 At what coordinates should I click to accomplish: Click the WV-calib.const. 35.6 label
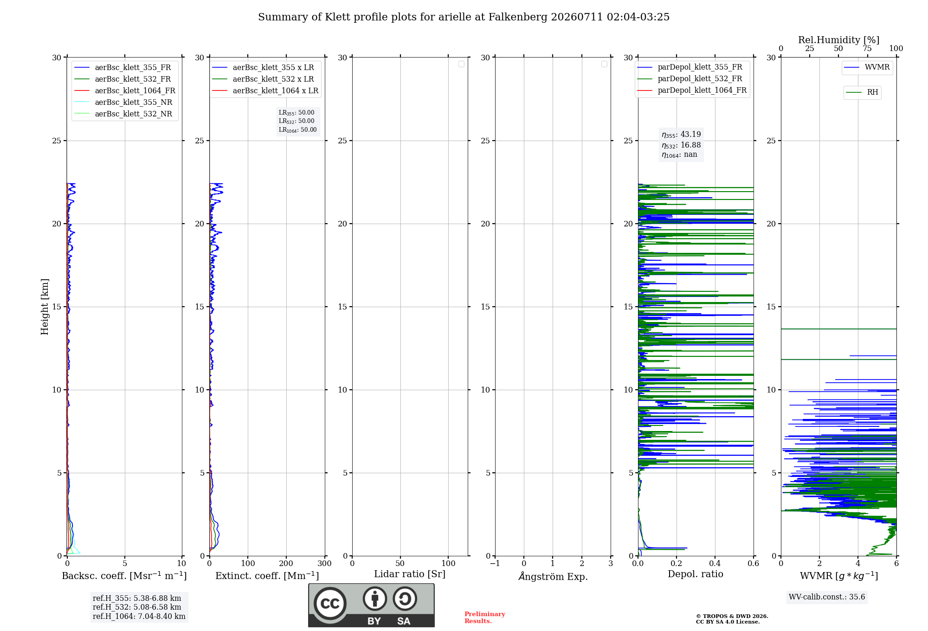(x=827, y=597)
